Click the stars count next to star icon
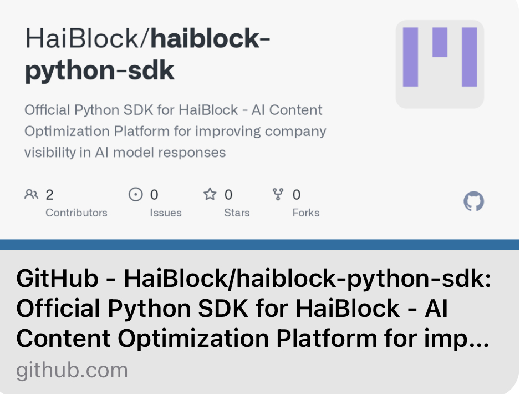 pos(228,195)
